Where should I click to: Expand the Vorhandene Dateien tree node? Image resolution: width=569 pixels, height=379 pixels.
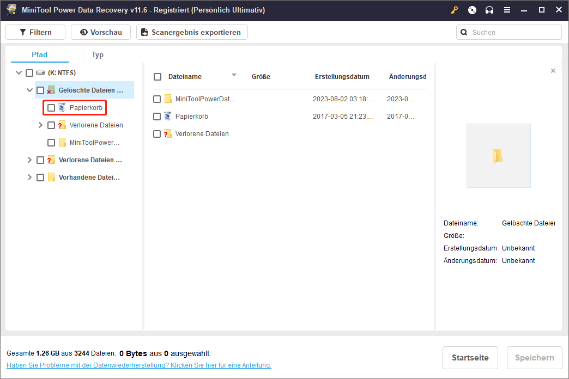pos(29,178)
